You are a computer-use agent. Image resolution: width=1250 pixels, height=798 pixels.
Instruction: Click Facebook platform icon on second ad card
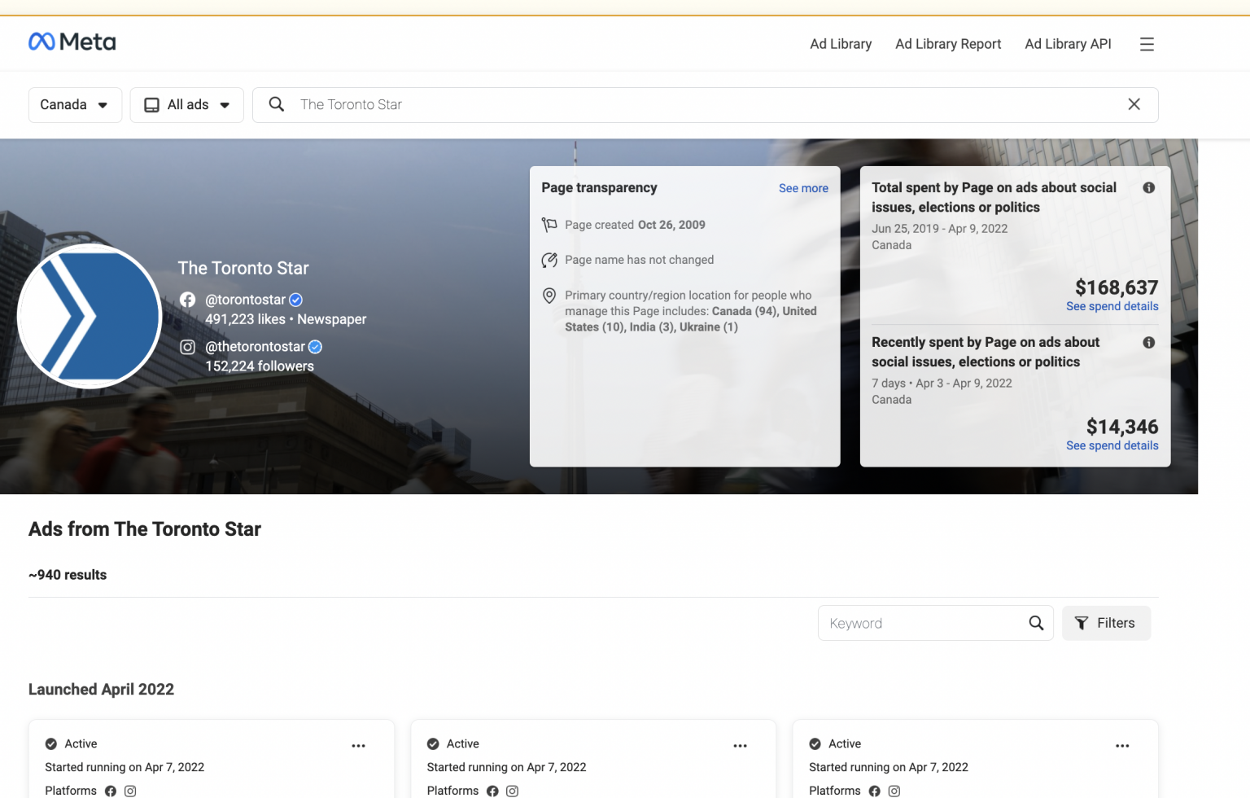(x=492, y=791)
